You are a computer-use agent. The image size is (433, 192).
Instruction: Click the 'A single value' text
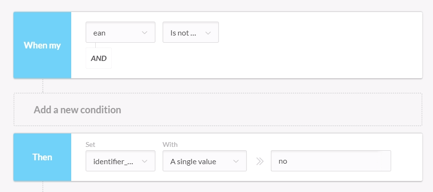pyautogui.click(x=193, y=161)
